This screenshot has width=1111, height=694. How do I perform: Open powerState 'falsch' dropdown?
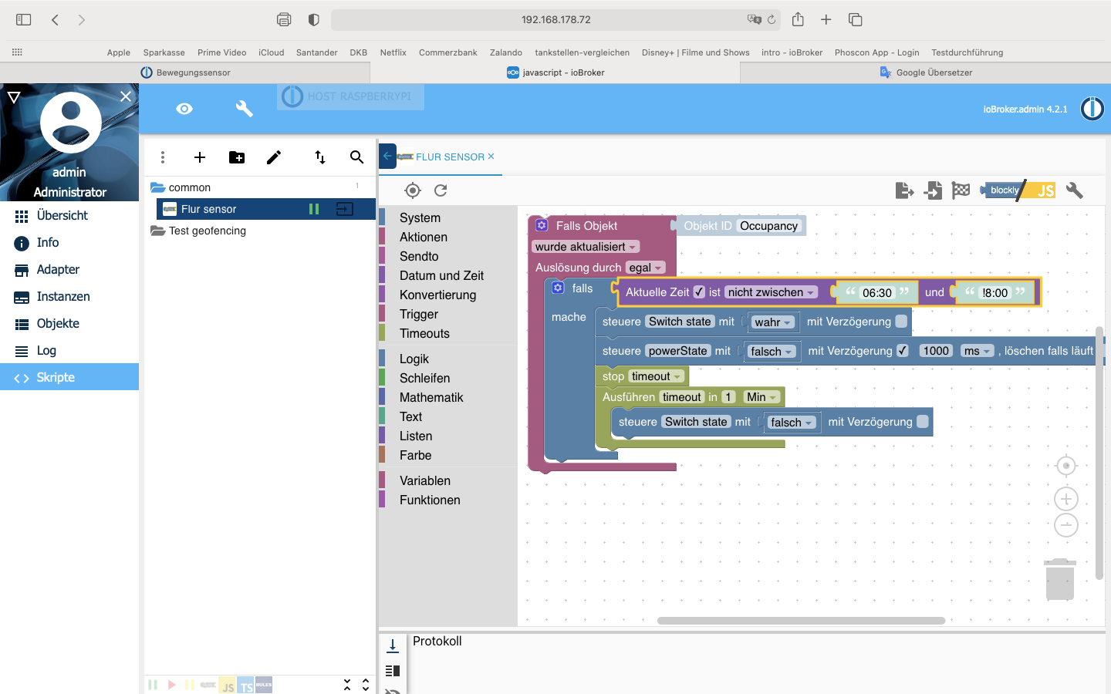pos(772,352)
